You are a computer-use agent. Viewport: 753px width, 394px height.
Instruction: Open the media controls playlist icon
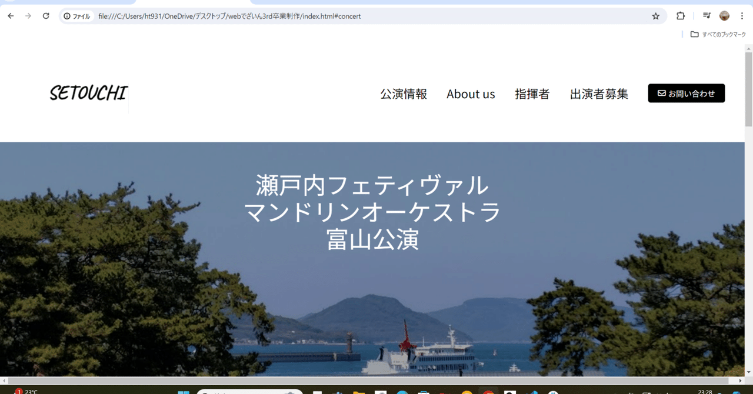coord(707,16)
